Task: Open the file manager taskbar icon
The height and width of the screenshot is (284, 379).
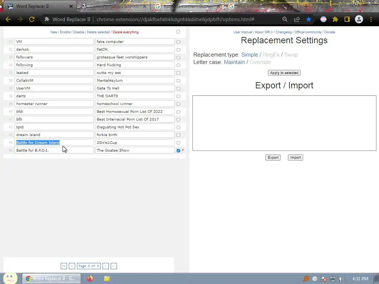Action: 107,278
